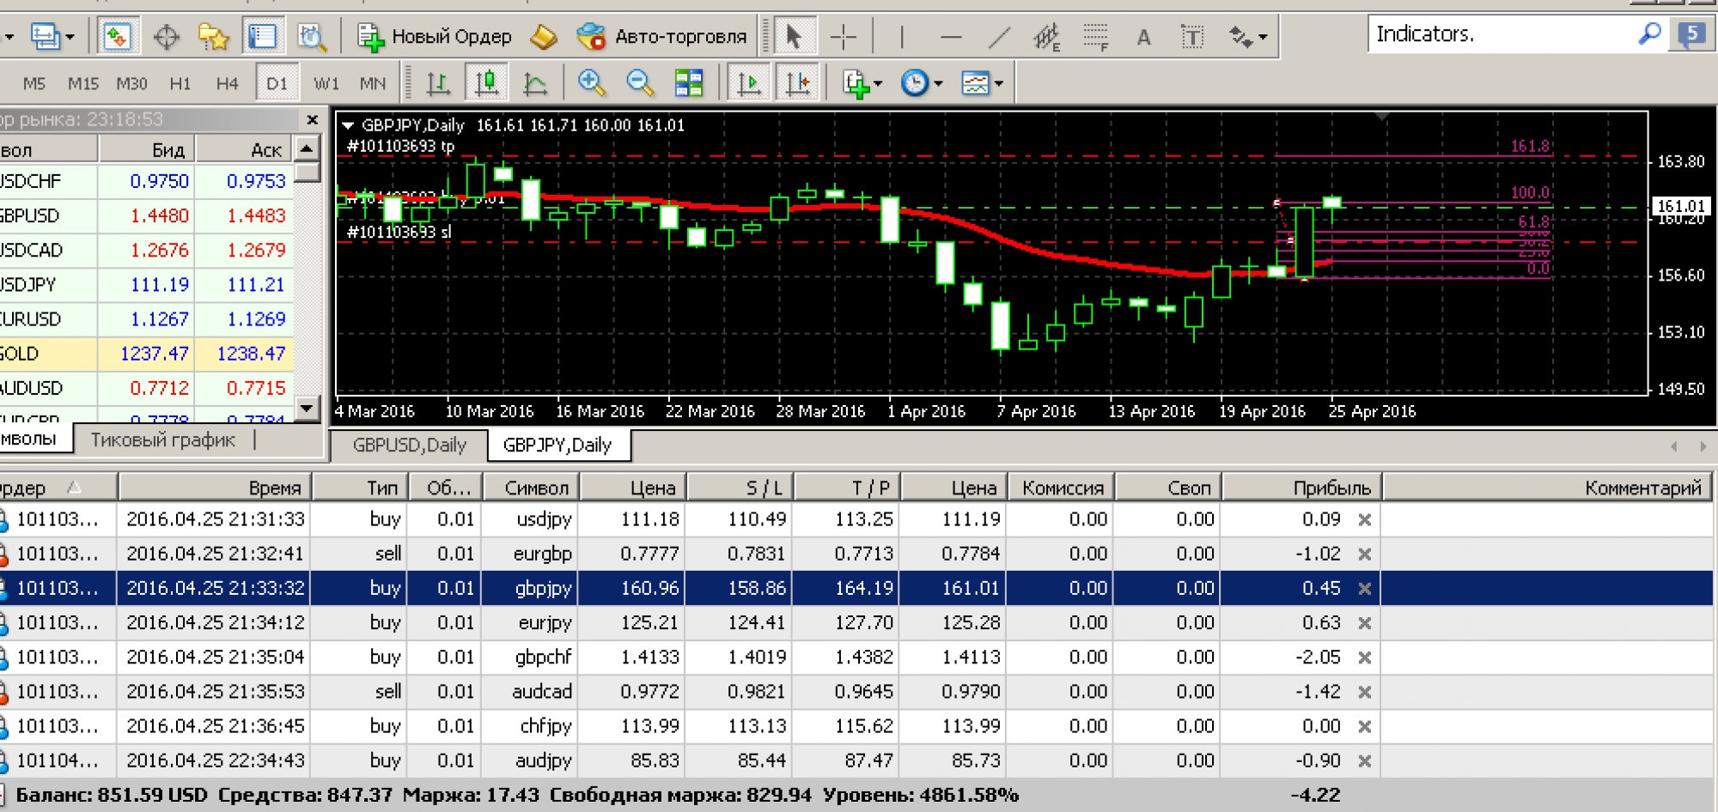Expand the Indicators list dropdown arrow
Screen dimensions: 1718x812
pos(877,84)
